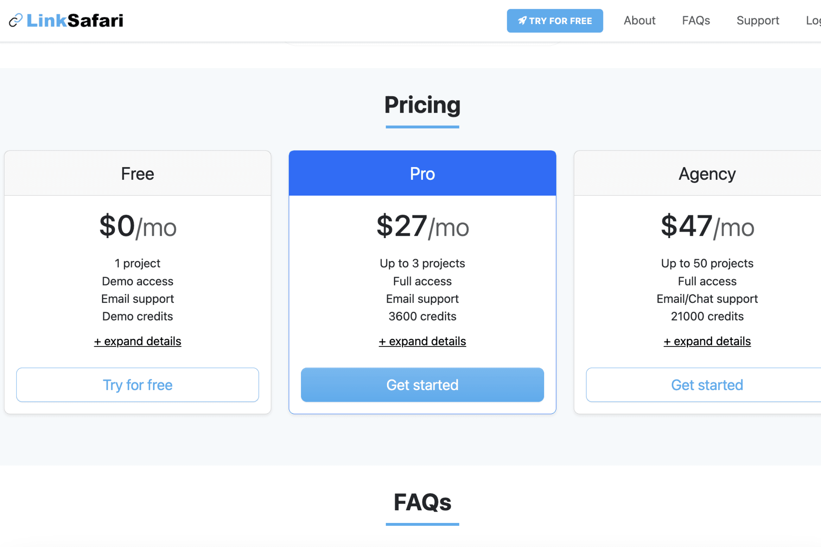Click the $27/mo price on the Pro plan
This screenshot has height=547, width=821.
422,228
